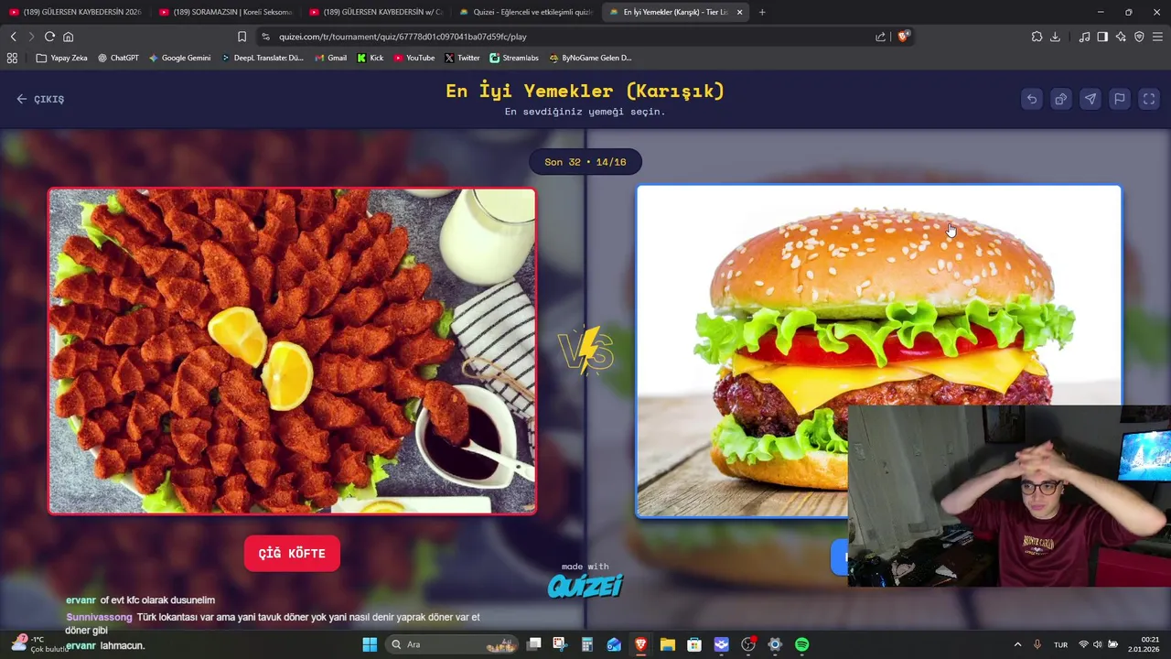Open the browser home page
The width and height of the screenshot is (1171, 659).
coord(68,37)
